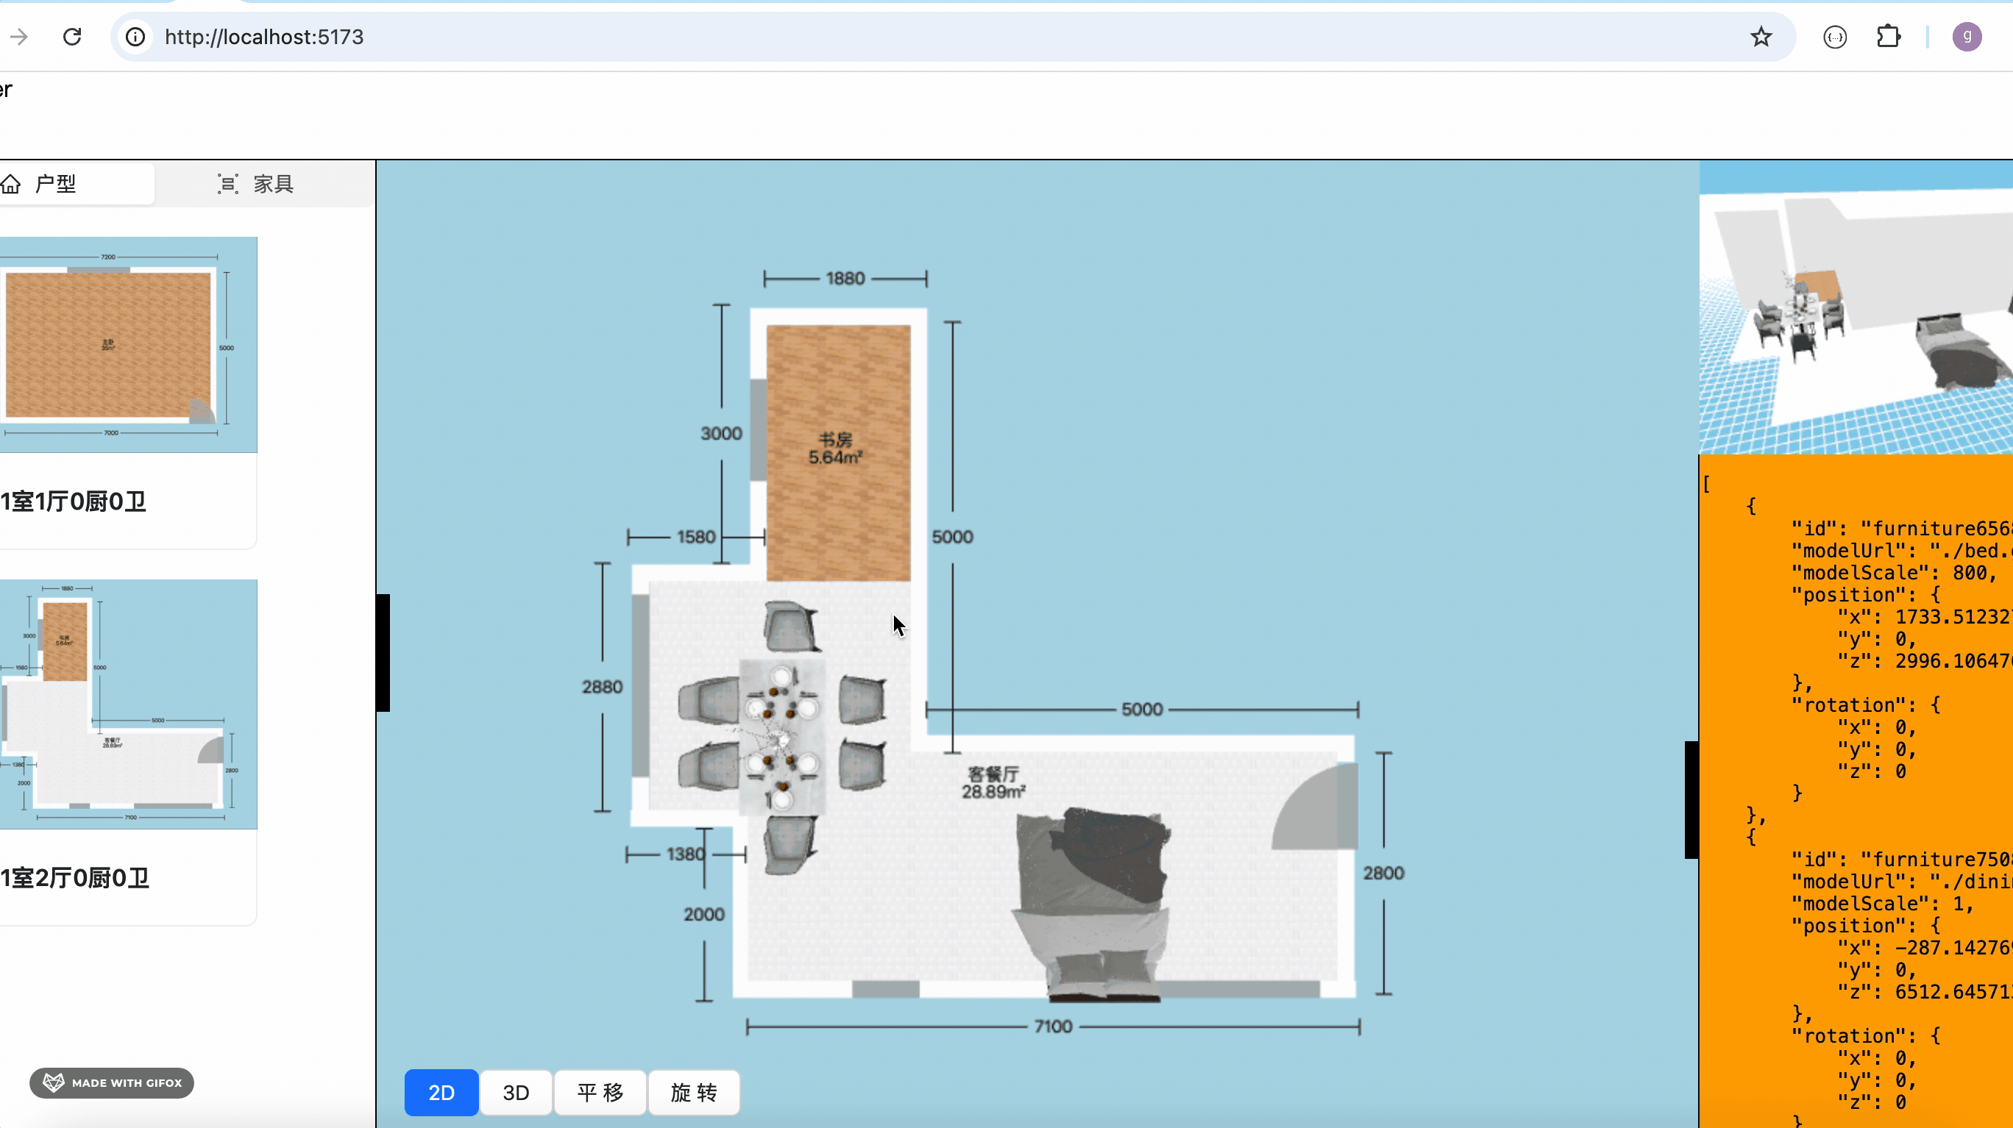Screen dimensions: 2013x1128
Task: Click the 1室1厅0厨0卫 label
Action: pyautogui.click(x=74, y=501)
